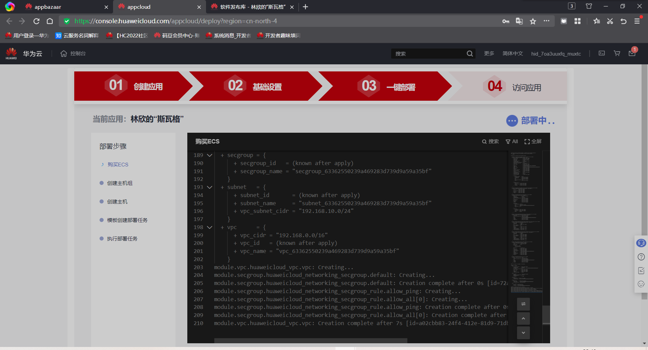Open the 简体中文 language dropdown
Screen dimensions: 648x350
(x=513, y=54)
